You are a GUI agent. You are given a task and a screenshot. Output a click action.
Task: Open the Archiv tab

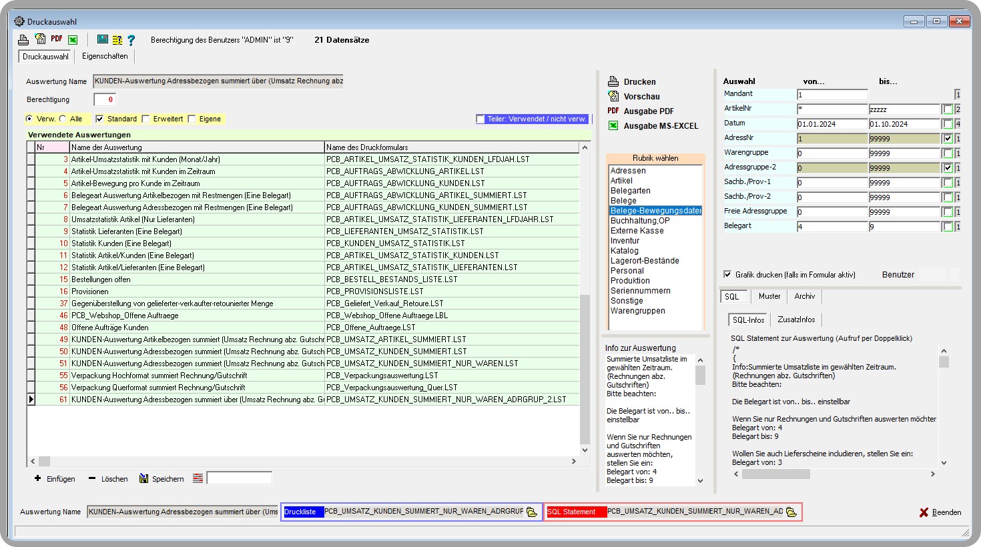[x=804, y=296]
